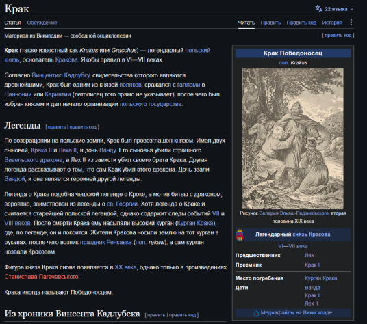This screenshot has width=367, height=324.
Task: Open the праздник Ренкавка link
Action: tap(106, 242)
